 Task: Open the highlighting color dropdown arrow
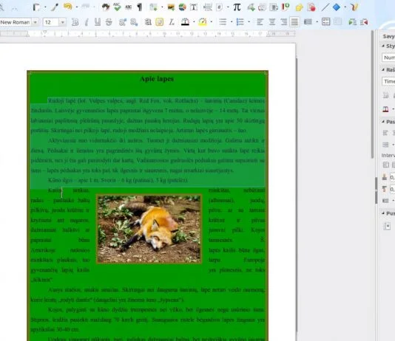coord(211,22)
